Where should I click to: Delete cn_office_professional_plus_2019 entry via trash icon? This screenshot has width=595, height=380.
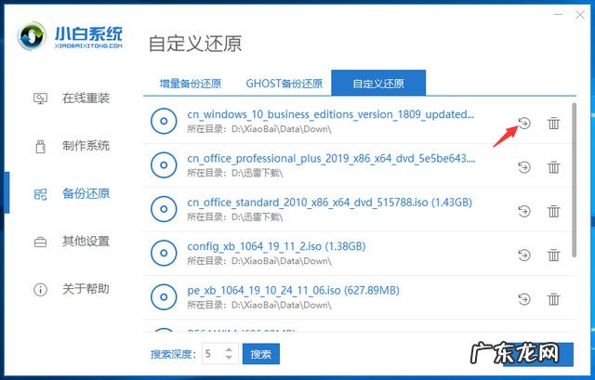[554, 167]
